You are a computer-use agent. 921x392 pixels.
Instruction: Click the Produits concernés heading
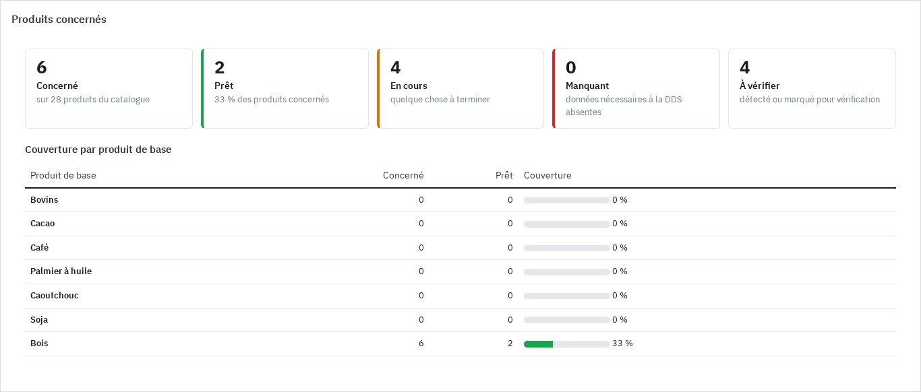(x=59, y=20)
